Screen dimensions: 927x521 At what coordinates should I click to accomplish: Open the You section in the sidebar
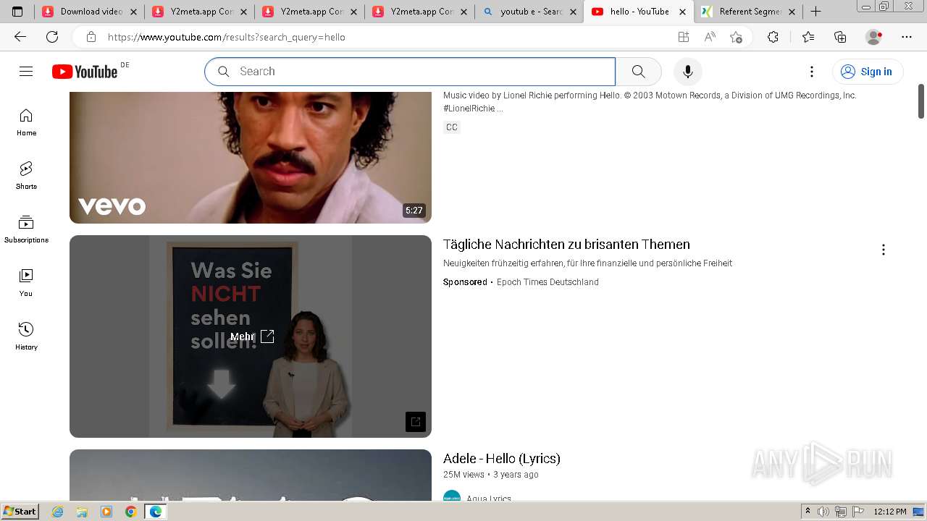point(26,283)
